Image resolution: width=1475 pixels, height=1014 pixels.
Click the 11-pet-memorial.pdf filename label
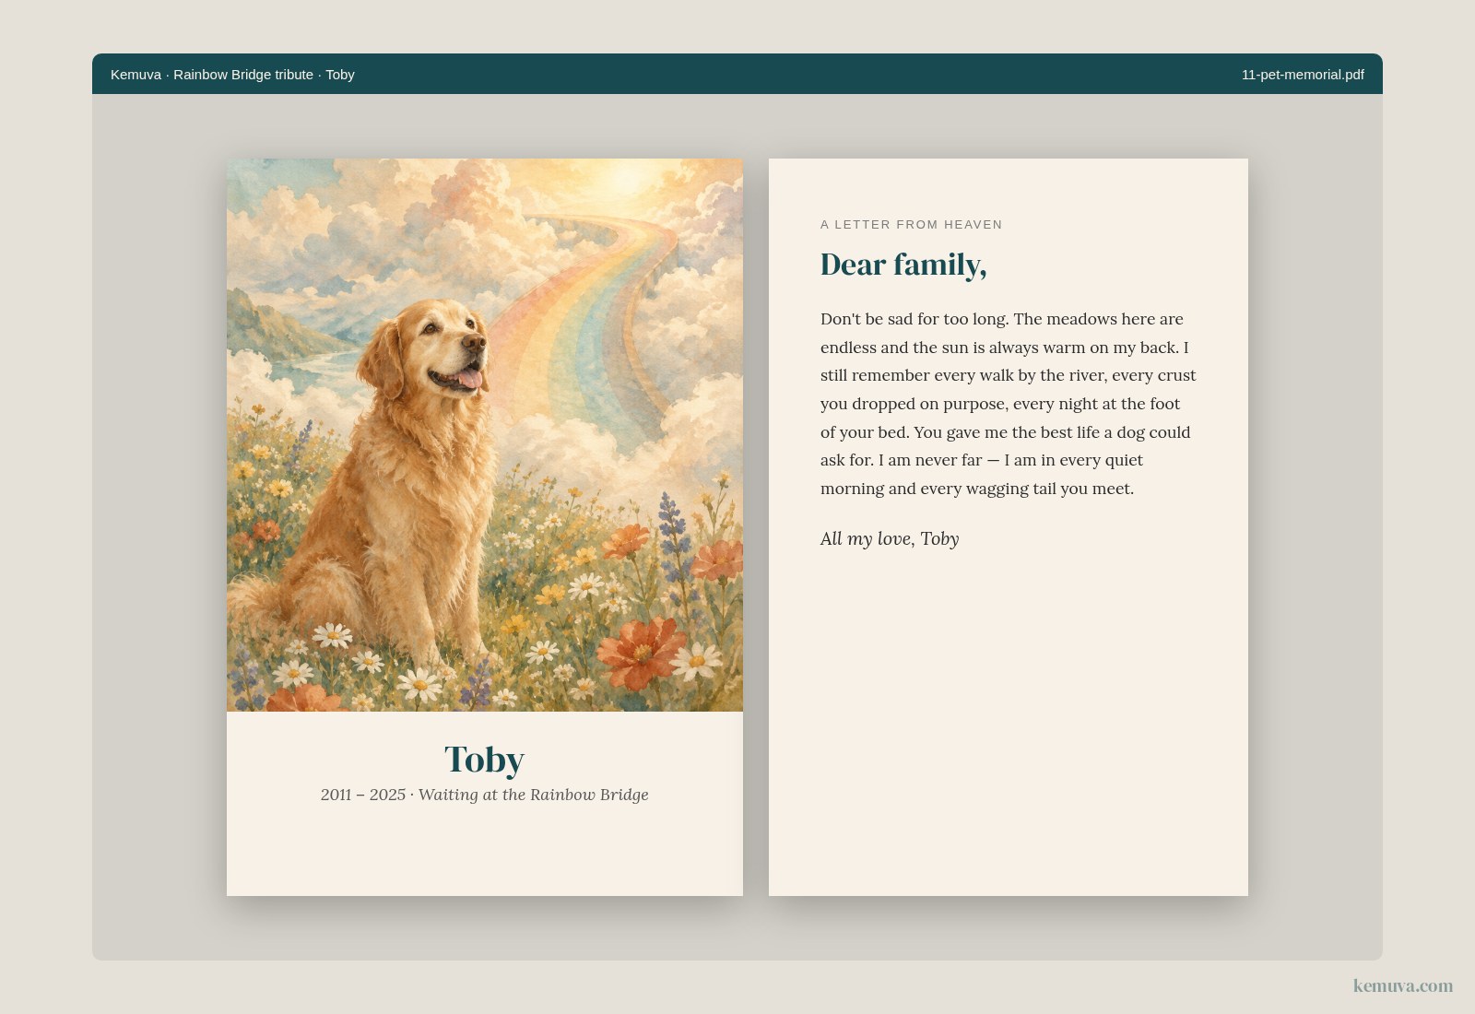point(1303,75)
